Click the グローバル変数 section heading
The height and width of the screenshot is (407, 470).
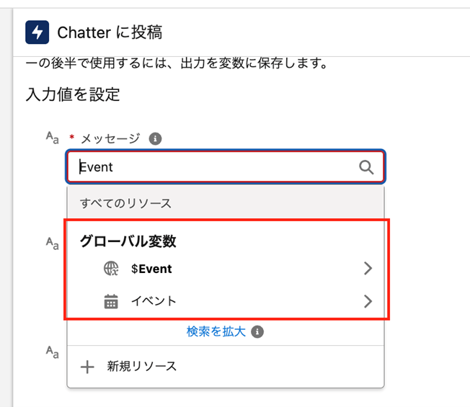128,242
